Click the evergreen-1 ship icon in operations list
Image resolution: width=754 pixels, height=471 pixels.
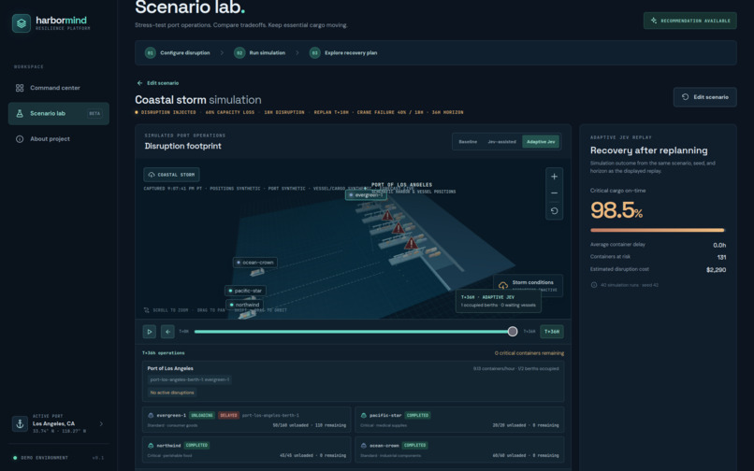[x=151, y=415]
